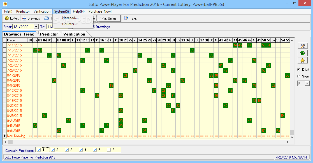Click the From date field 1/1/2000
The image size is (313, 163).
click(x=23, y=27)
